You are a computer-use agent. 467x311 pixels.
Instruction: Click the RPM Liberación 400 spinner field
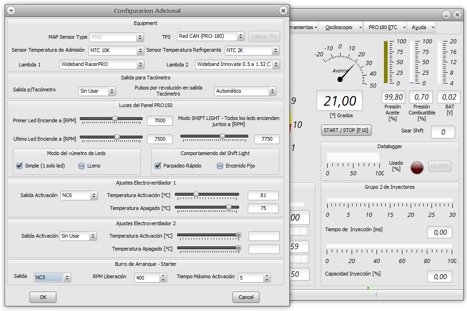tap(150, 278)
